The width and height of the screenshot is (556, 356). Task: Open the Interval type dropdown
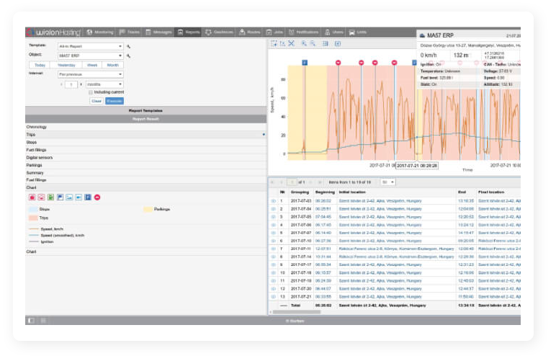[x=91, y=74]
